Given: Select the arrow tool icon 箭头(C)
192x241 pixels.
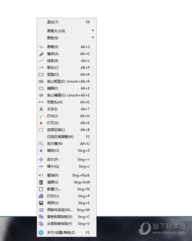Looking at the screenshot, I should click(x=41, y=67).
